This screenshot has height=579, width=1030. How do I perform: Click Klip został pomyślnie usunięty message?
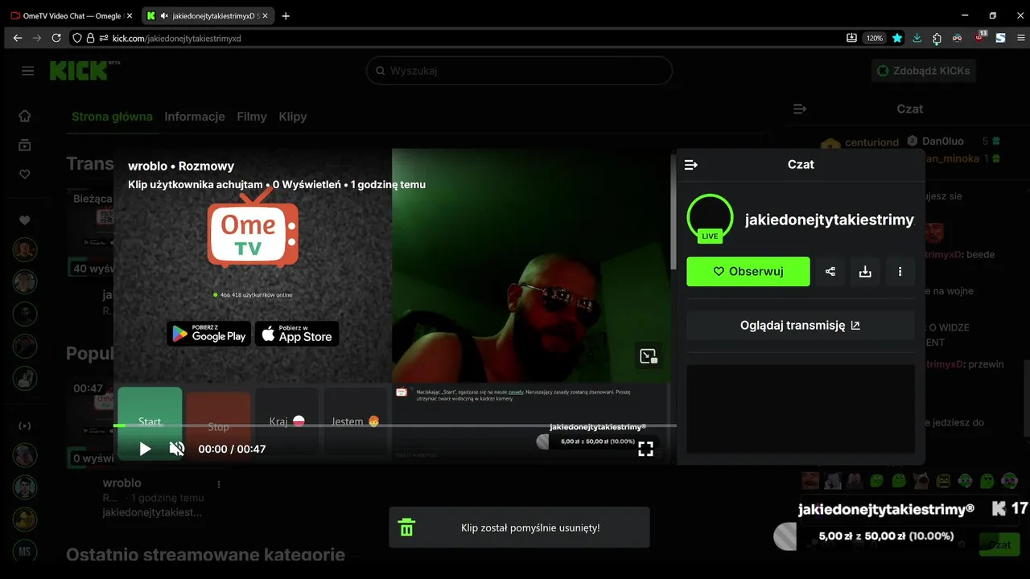click(530, 528)
